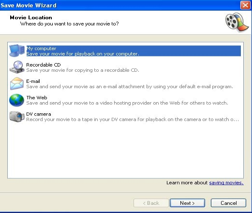This screenshot has height=213, width=252.
Task: Proceed with the Next button
Action: tap(187, 203)
